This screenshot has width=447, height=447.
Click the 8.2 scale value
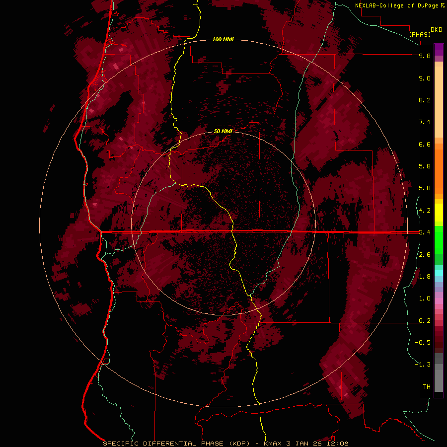(x=425, y=100)
